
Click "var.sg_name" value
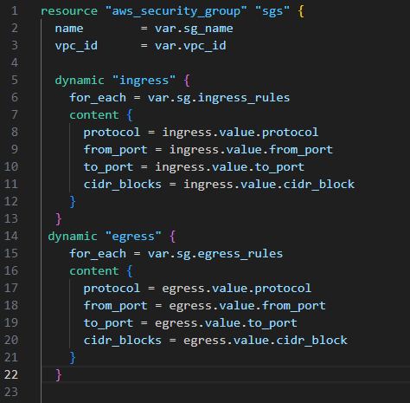coord(194,29)
